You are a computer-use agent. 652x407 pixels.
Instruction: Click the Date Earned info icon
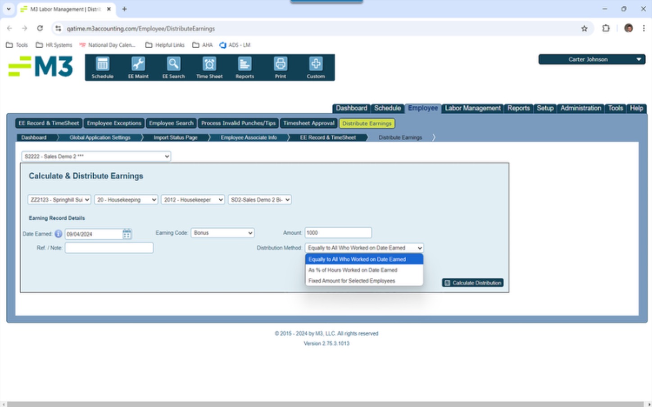click(x=59, y=234)
